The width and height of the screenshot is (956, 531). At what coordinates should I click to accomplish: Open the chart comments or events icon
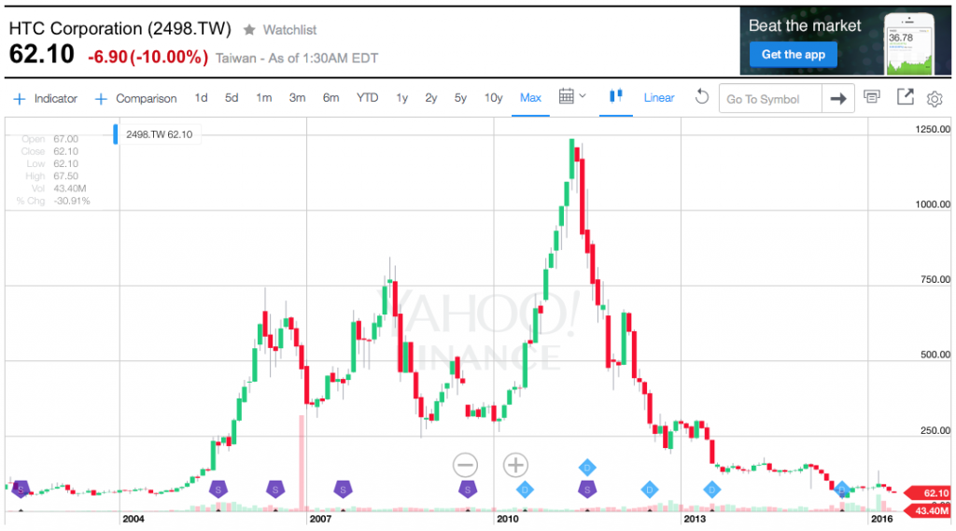[872, 96]
